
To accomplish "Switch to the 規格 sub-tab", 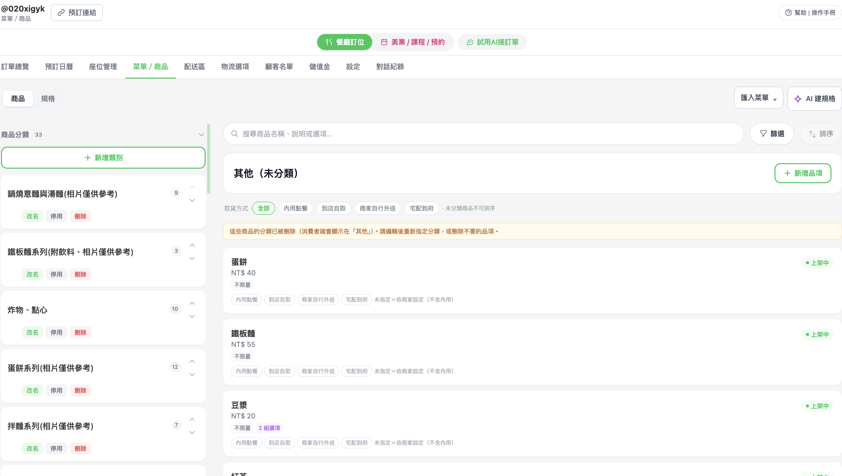I will coord(48,99).
